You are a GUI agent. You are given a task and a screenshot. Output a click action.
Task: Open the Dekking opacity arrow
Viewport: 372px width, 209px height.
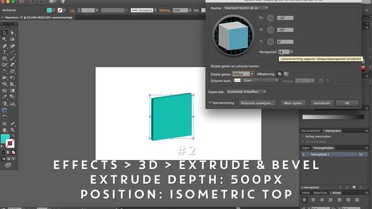[x=190, y=10]
